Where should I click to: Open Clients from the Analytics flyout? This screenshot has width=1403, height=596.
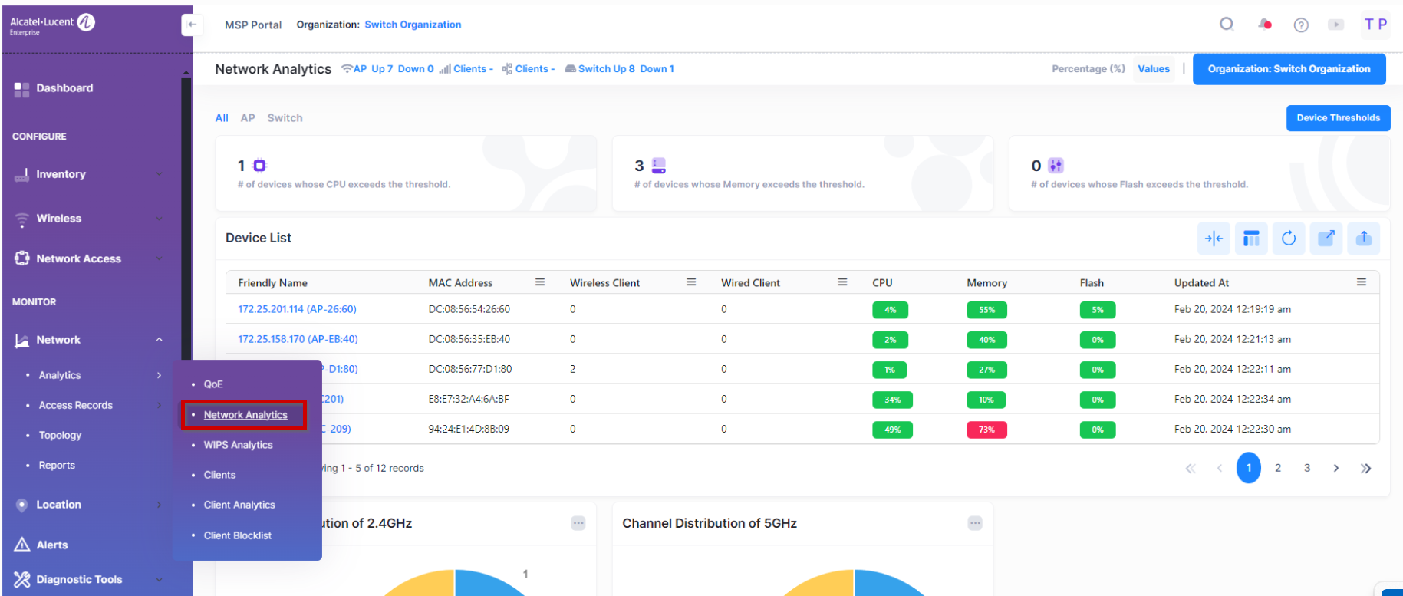[219, 475]
